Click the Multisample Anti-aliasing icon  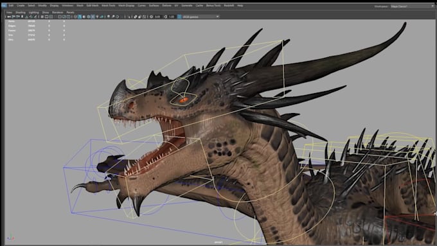118,17
